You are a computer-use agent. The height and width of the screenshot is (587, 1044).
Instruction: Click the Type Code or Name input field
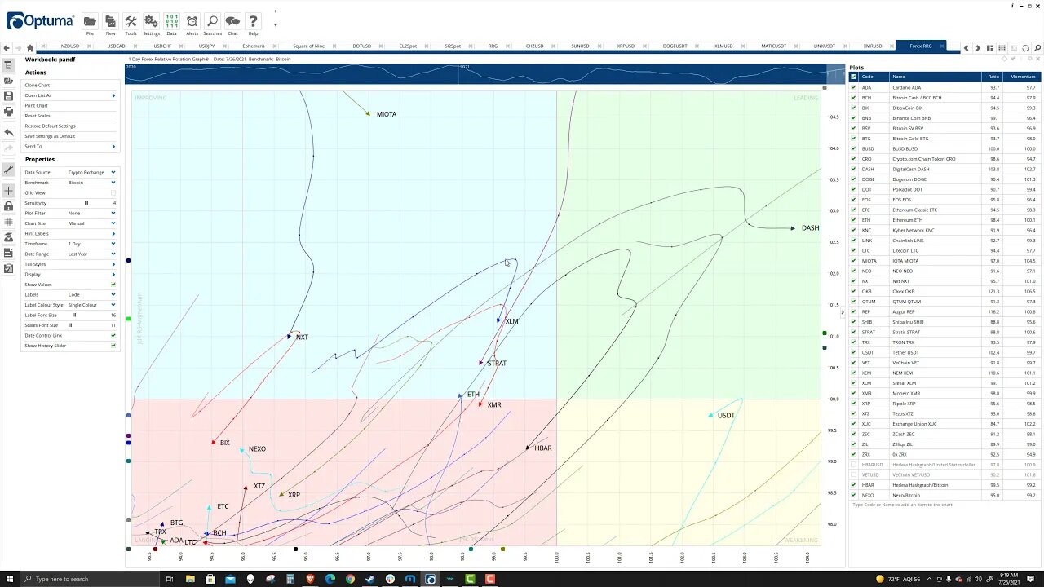pos(944,505)
